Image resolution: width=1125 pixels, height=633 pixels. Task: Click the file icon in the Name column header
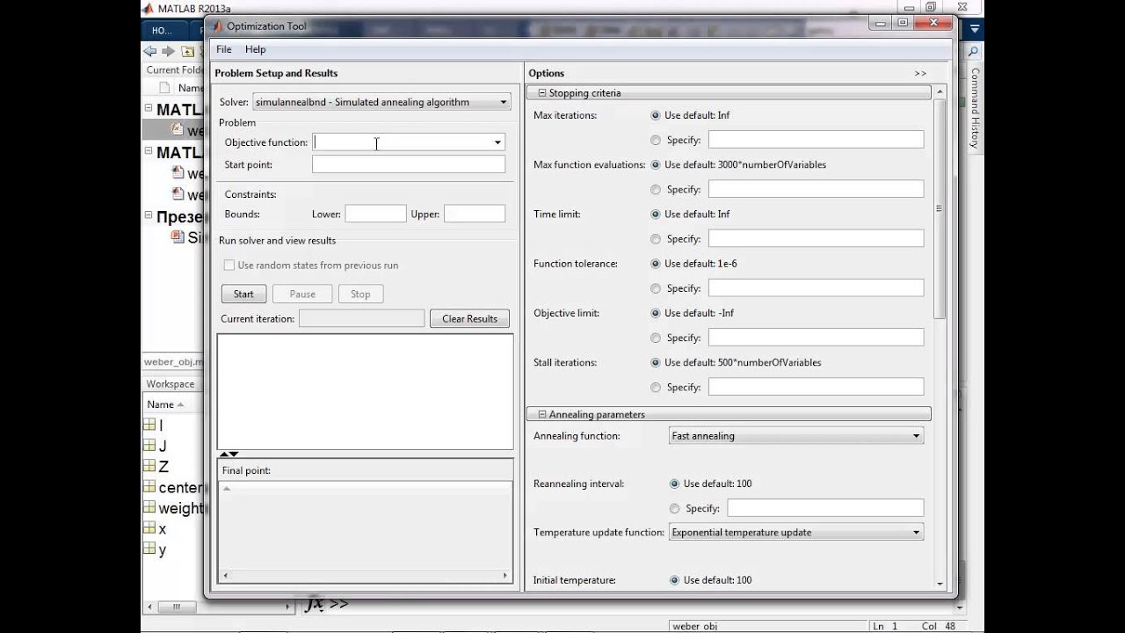click(164, 87)
